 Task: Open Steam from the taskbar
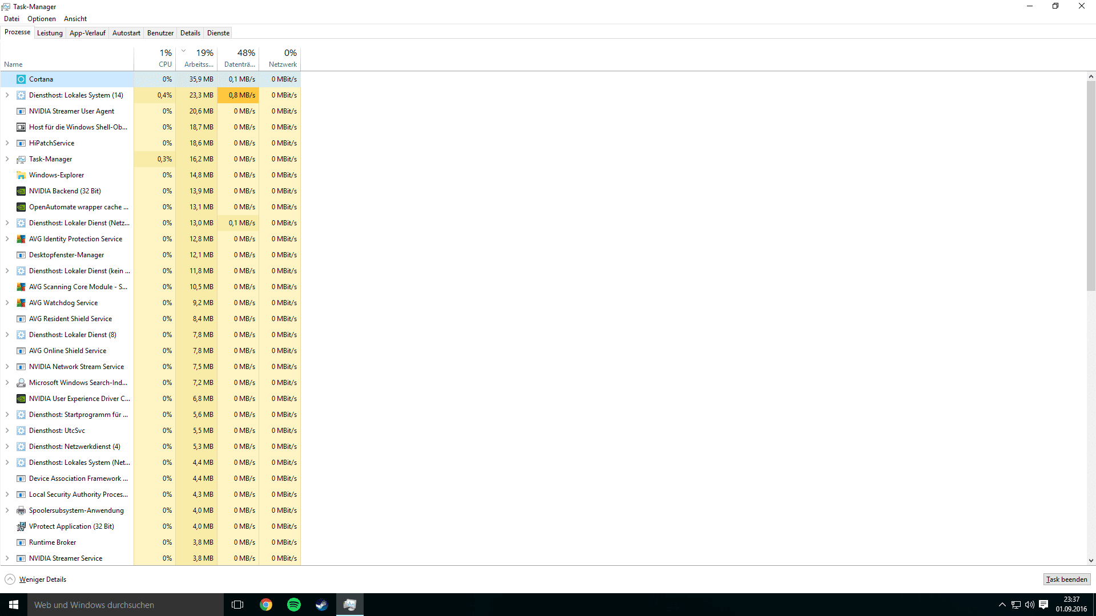(x=322, y=605)
